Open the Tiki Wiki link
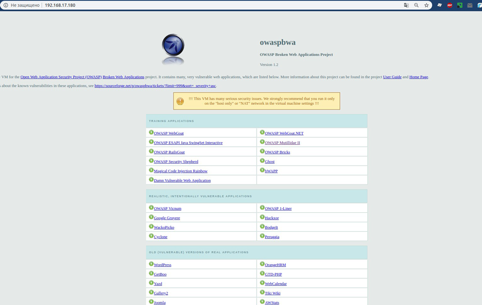The image size is (482, 305). point(272,293)
